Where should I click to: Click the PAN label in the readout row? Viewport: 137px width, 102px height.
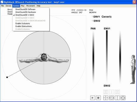click(x=91, y=10)
